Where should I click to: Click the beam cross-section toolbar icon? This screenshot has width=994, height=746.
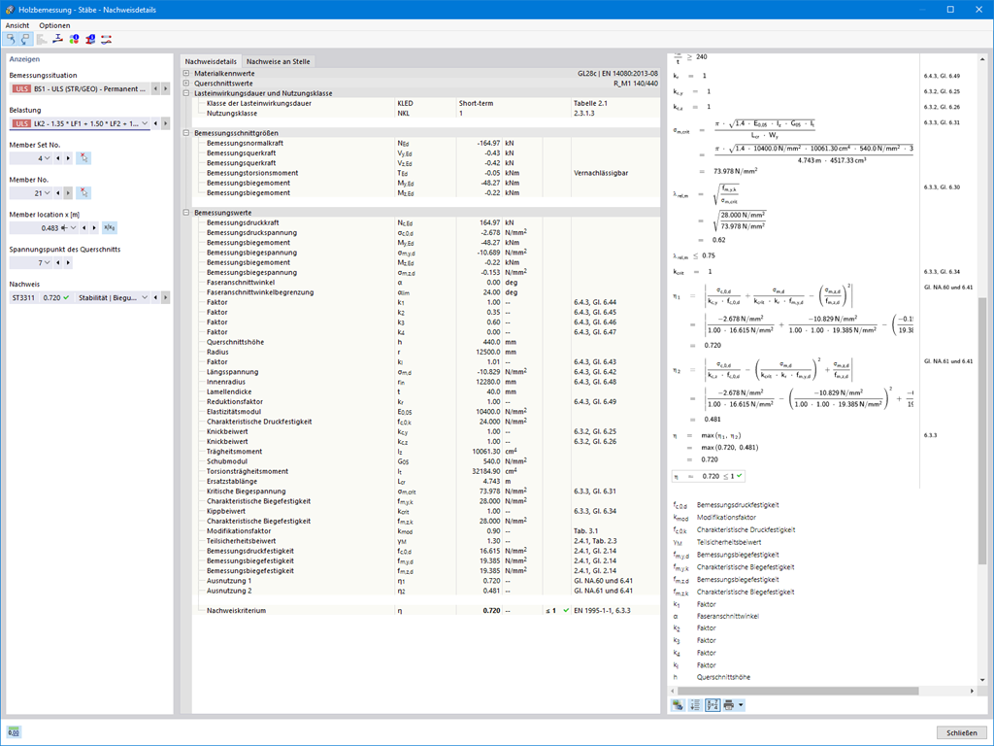tap(57, 39)
